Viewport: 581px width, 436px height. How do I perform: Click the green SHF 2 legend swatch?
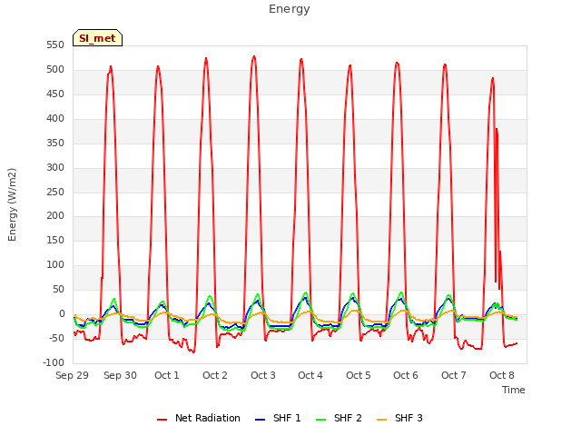coord(320,420)
